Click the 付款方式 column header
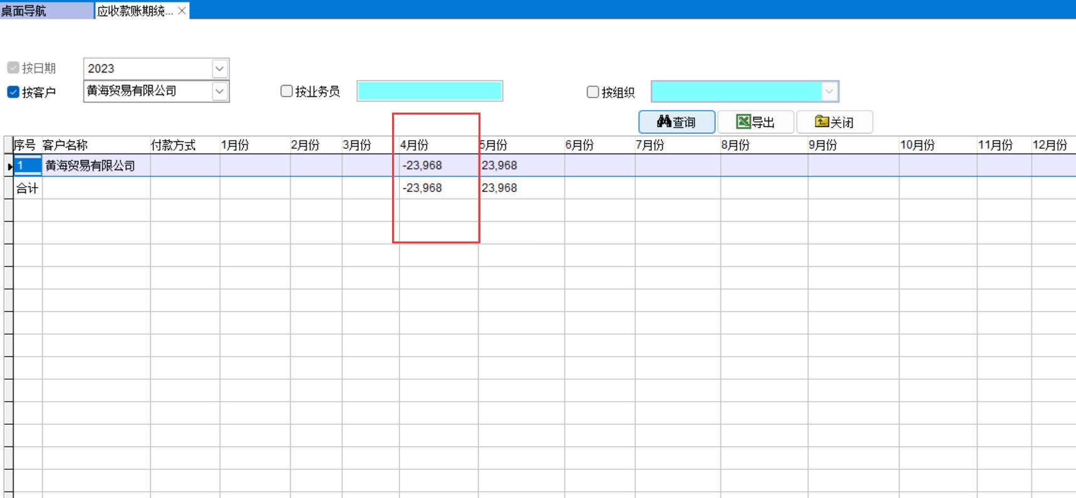1076x498 pixels. point(173,145)
